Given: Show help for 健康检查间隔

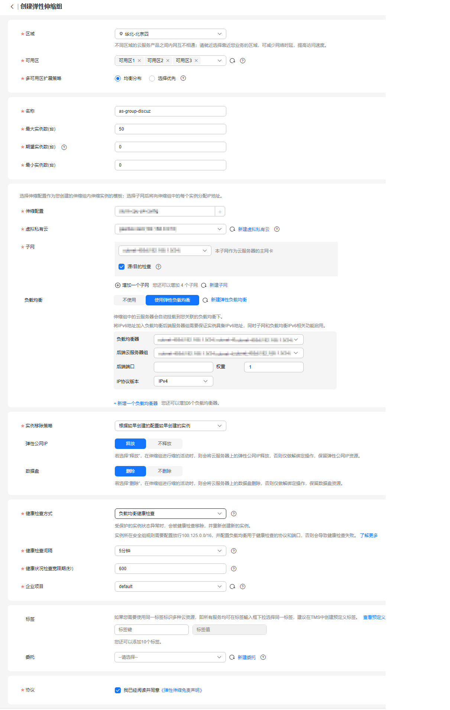Looking at the screenshot, I should pyautogui.click(x=234, y=551).
